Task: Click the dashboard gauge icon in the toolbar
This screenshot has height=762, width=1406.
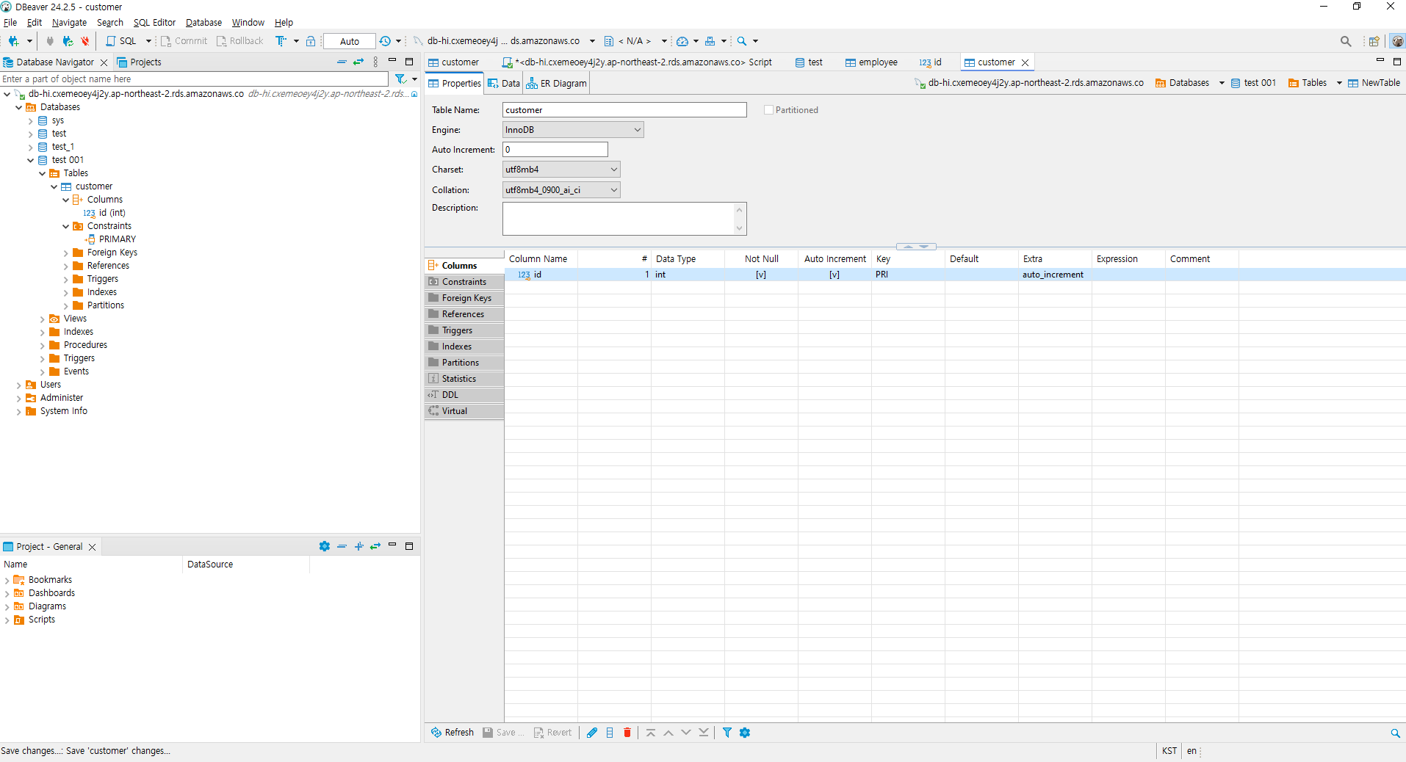Action: click(682, 41)
